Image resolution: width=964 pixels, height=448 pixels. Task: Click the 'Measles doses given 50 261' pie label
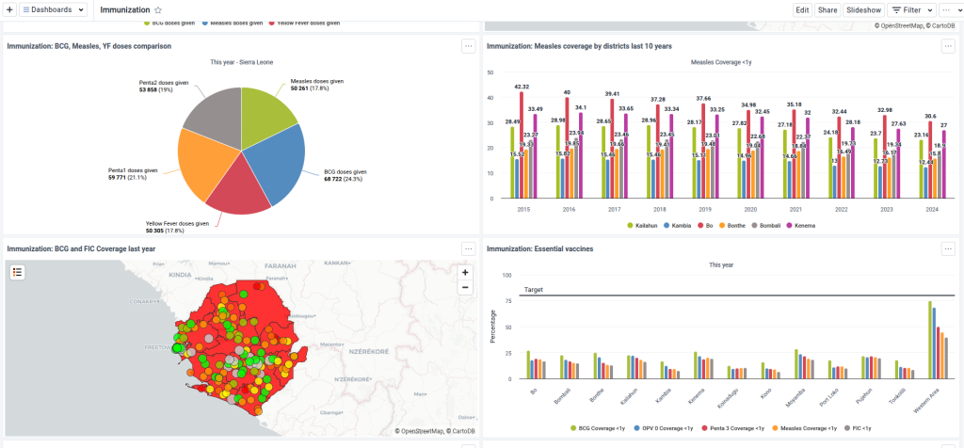316,85
